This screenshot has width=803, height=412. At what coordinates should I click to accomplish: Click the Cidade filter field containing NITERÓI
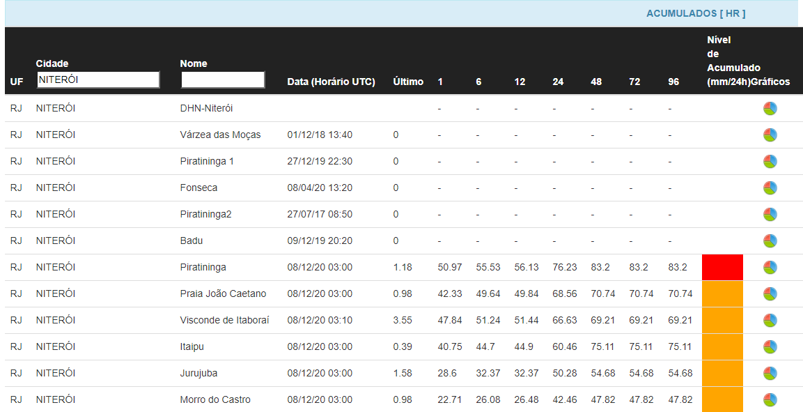[98, 80]
